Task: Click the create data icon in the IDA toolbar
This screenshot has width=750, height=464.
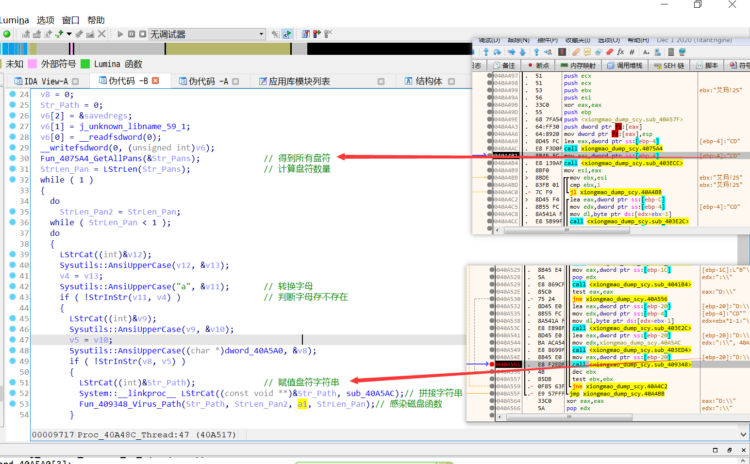Action: pyautogui.click(x=37, y=34)
